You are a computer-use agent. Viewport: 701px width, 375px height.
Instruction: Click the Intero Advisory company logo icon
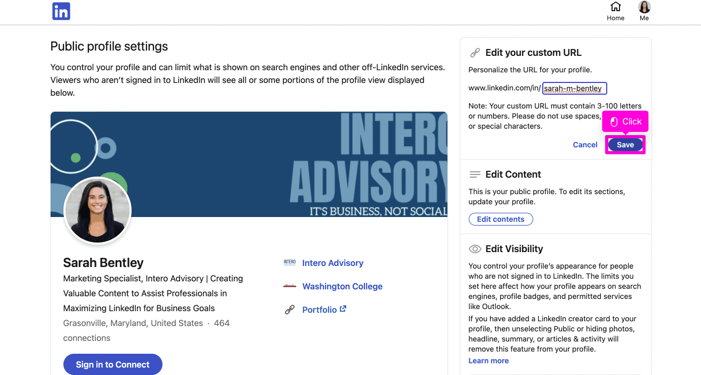pyautogui.click(x=290, y=263)
